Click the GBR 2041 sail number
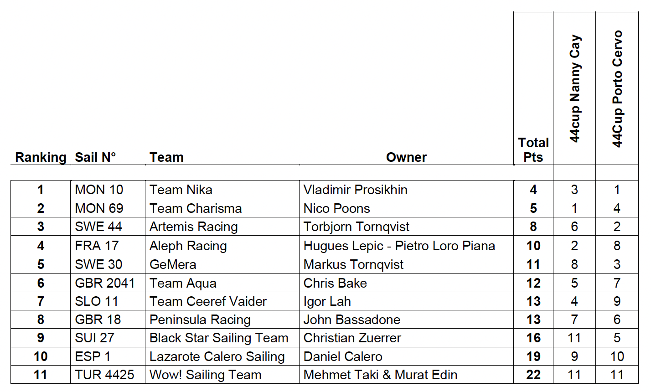 (105, 283)
